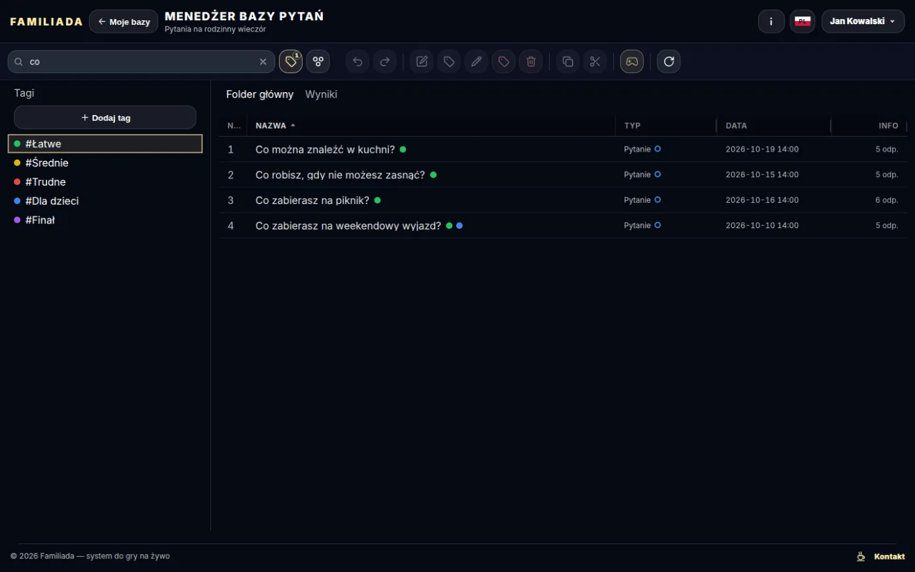Select the #Średnie tag

(105, 163)
